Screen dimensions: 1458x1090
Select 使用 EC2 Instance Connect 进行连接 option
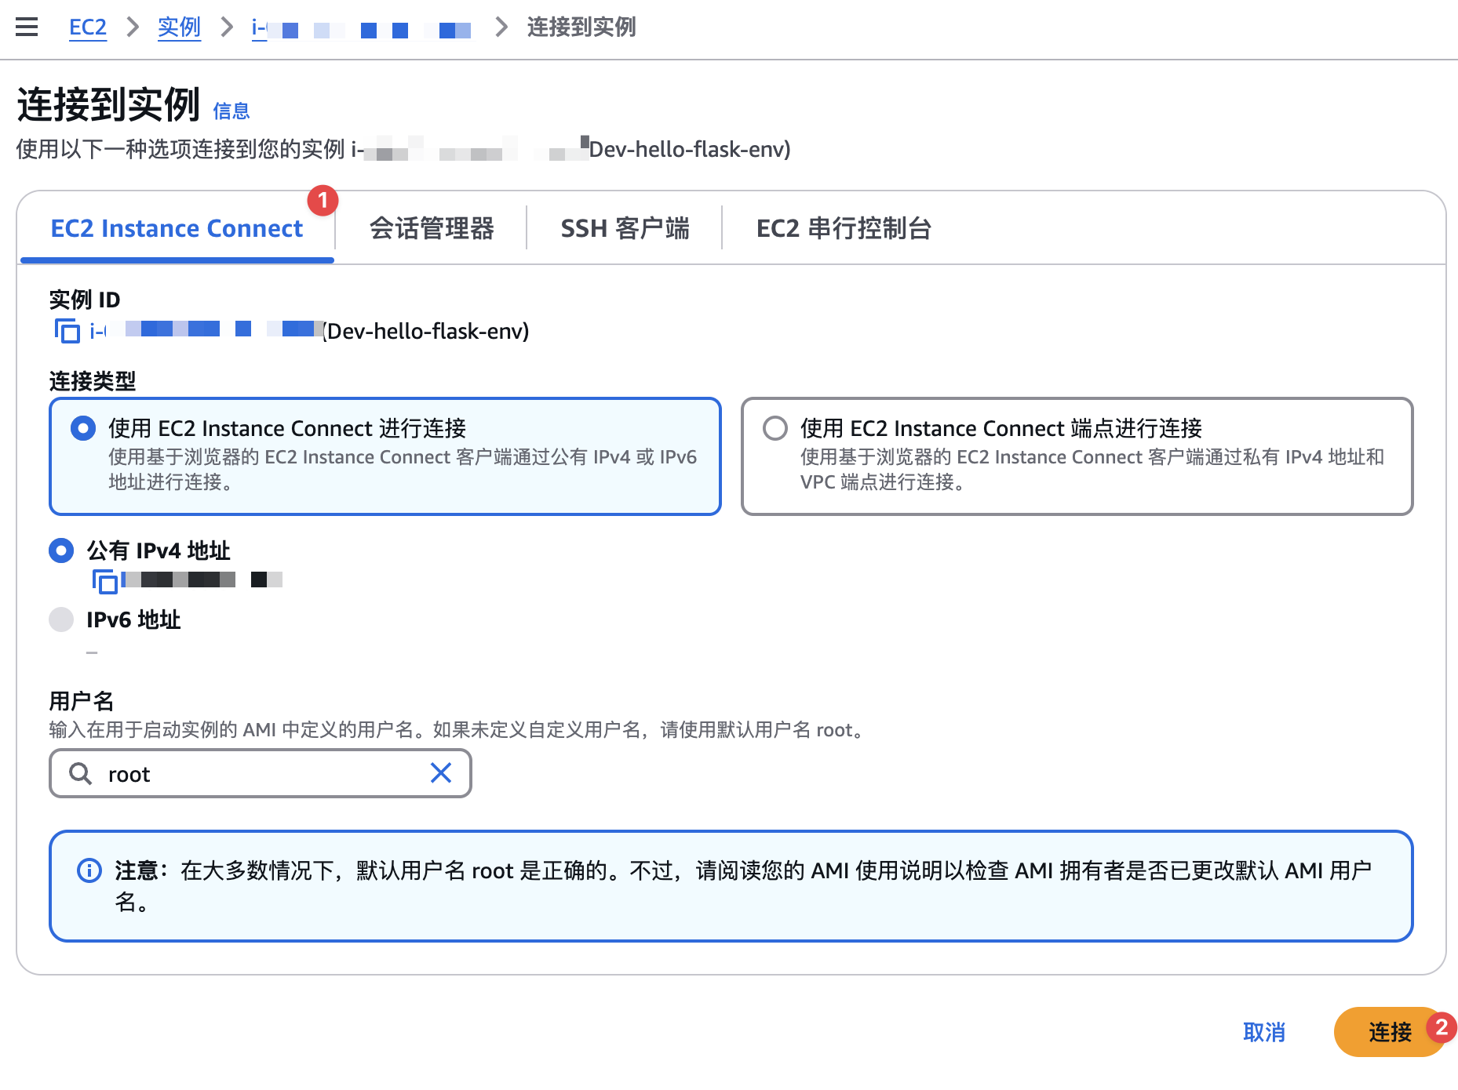pyautogui.click(x=385, y=456)
